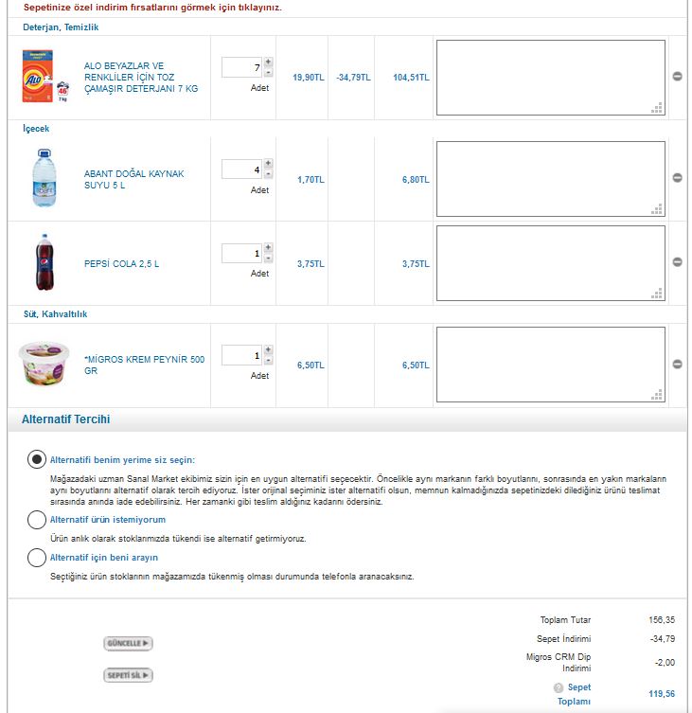
Task: Select 'Alternatif için beni arayın' radio option
Action: click(37, 558)
